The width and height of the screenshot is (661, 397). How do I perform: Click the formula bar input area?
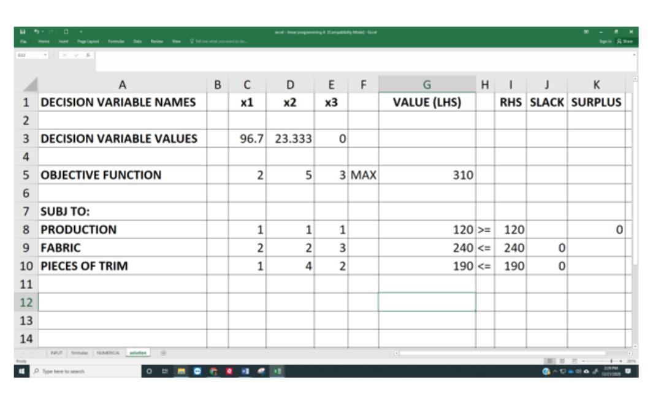coord(362,61)
